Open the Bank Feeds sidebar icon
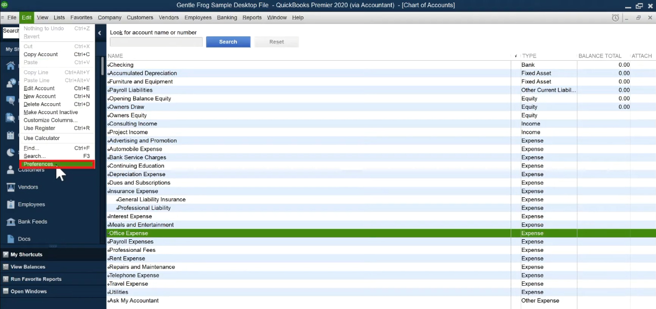656x309 pixels. click(10, 222)
